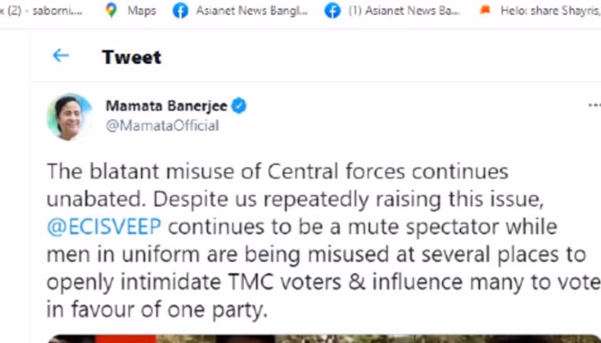This screenshot has width=601, height=343.
Task: Open the 'Maps' bookmark label
Action: (x=141, y=10)
